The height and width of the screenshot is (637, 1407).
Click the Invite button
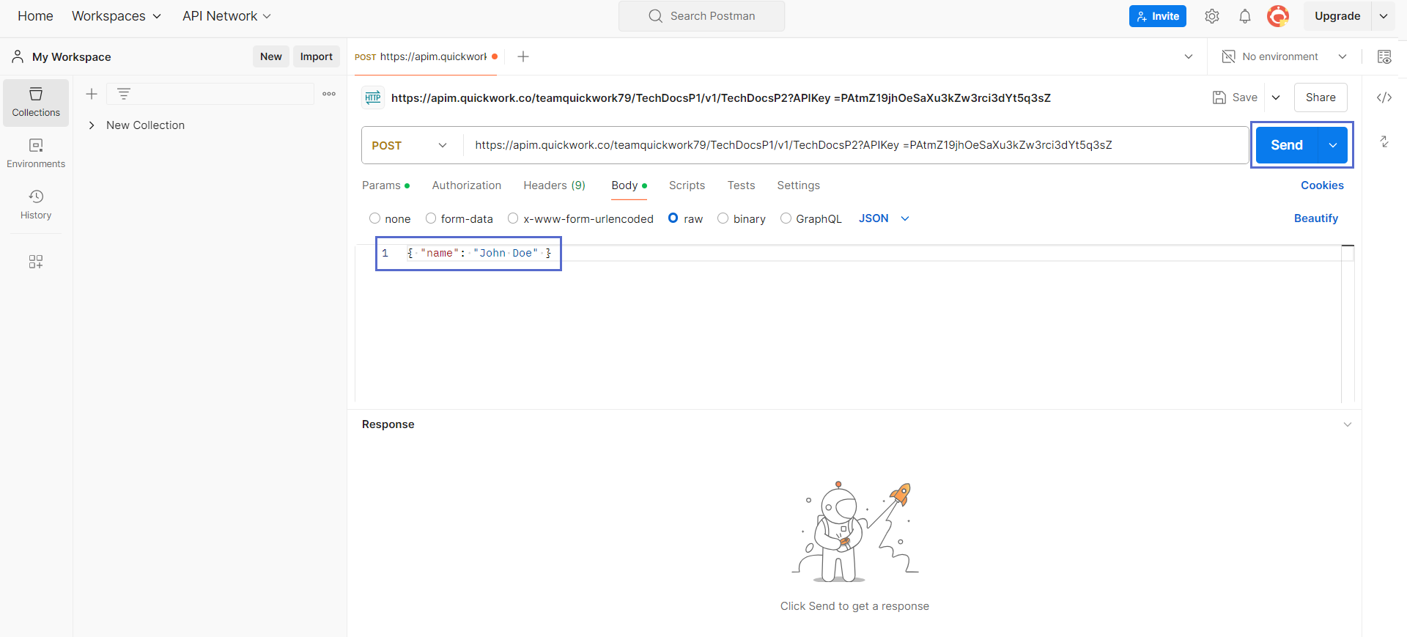[1158, 16]
